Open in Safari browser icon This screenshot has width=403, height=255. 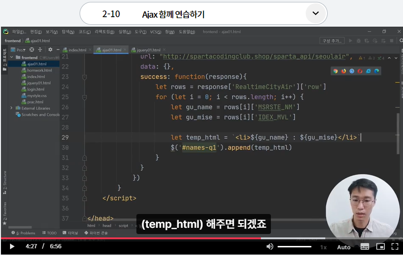(352, 71)
